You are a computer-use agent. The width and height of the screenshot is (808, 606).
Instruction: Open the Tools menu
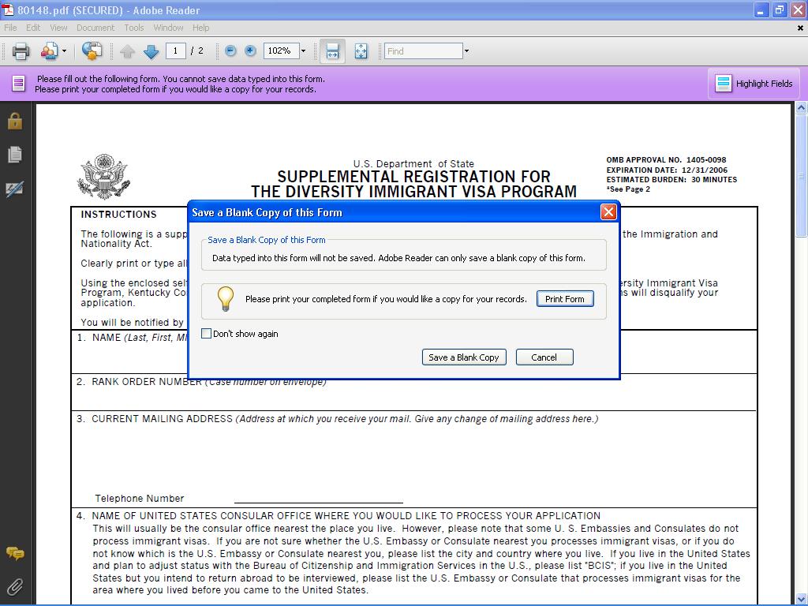click(x=134, y=28)
